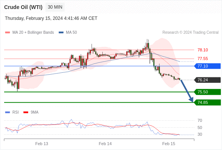Click Research © 2024 Trading Central text
This screenshot has height=150, width=222.
coord(190,33)
